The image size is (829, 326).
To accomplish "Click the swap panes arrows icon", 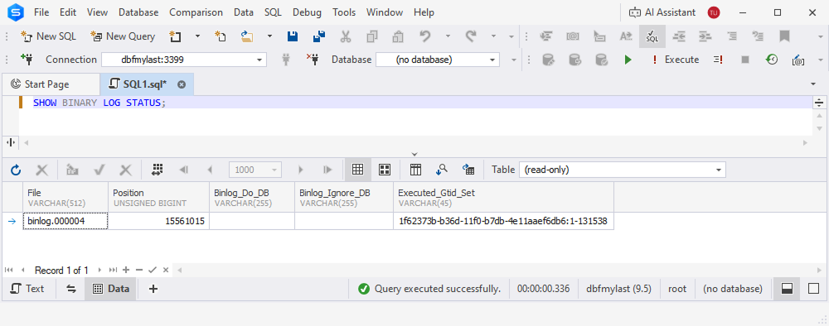I will click(70, 289).
